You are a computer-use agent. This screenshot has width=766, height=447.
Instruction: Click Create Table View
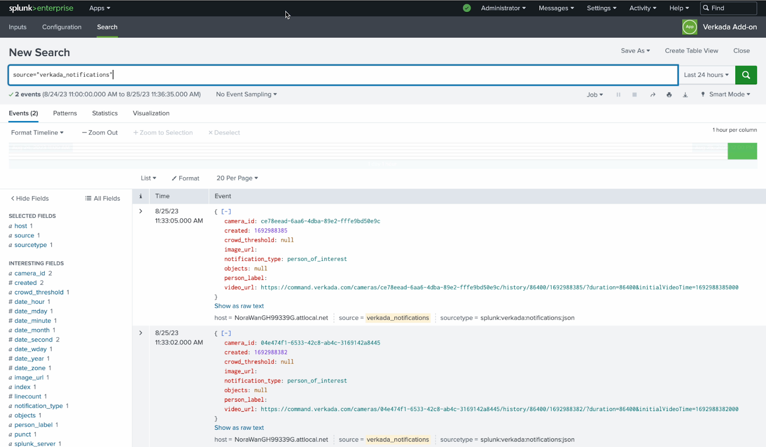(691, 51)
